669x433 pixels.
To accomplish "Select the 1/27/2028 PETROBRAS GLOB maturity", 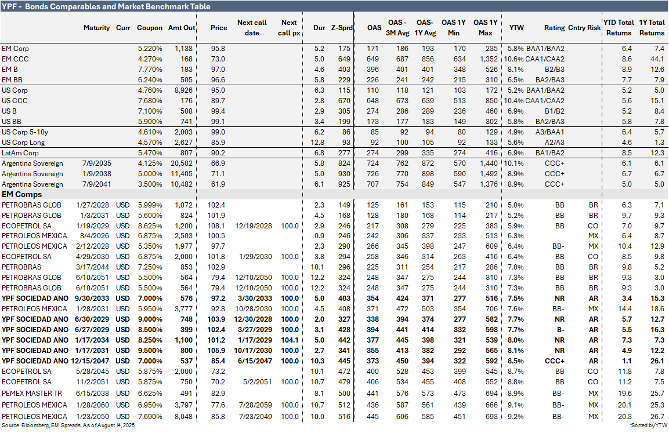I will [93, 205].
